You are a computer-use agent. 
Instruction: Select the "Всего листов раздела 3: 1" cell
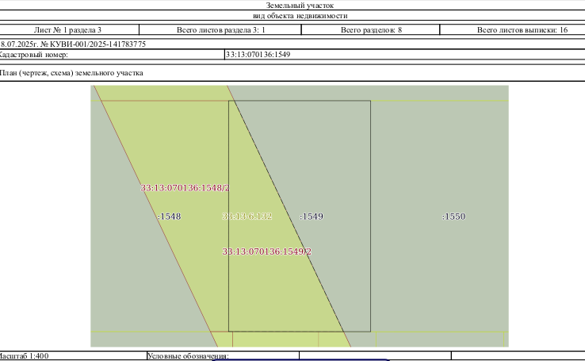(220, 30)
